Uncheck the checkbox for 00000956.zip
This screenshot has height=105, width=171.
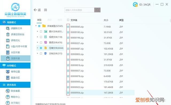[x=68, y=93]
